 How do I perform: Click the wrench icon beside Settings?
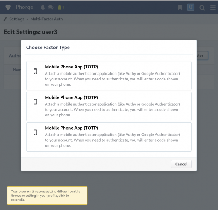5,19
